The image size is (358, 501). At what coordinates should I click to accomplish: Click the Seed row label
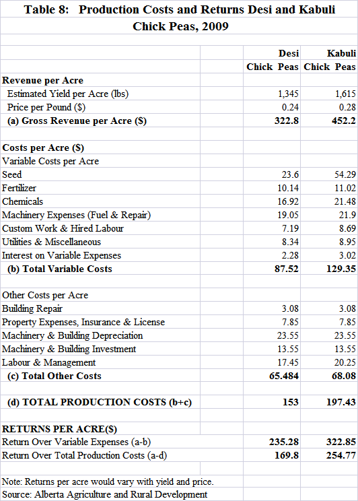pos(12,174)
